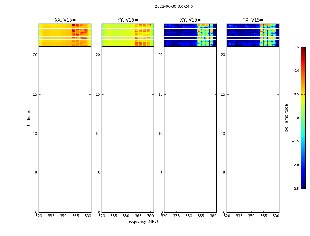Click the YX, V15= panel title

click(253, 20)
